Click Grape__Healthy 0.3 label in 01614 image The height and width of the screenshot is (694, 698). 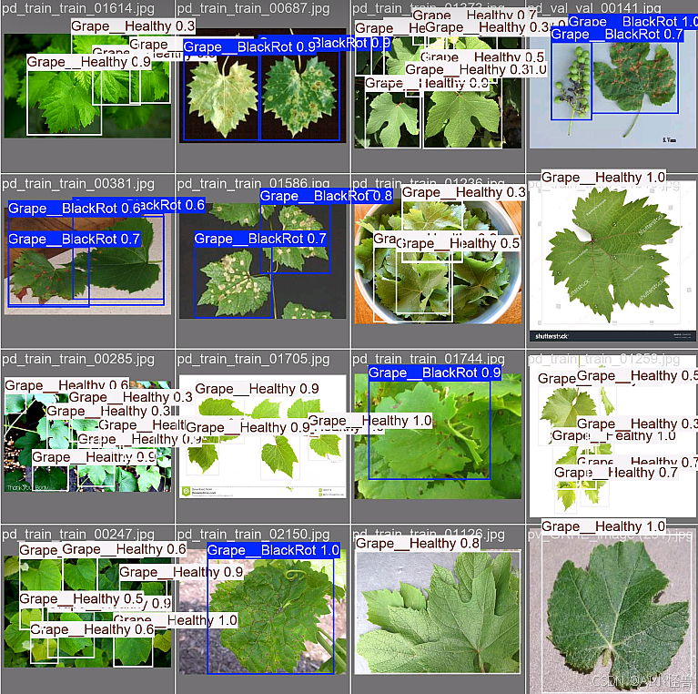133,26
